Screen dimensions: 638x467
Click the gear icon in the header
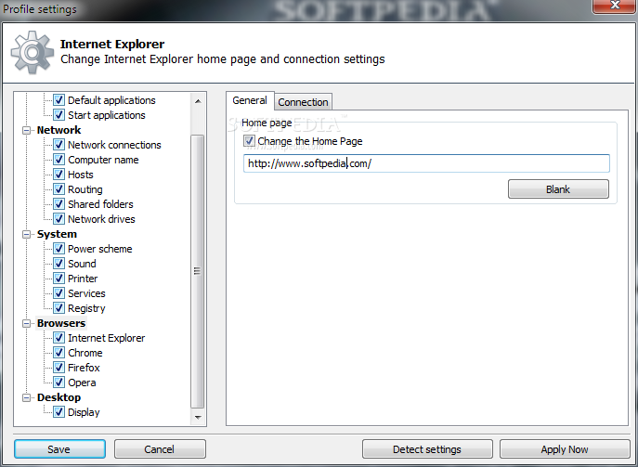[x=33, y=52]
